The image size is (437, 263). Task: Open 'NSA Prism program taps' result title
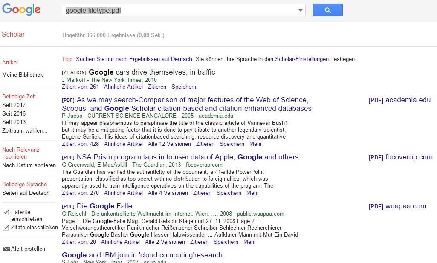[x=187, y=157]
